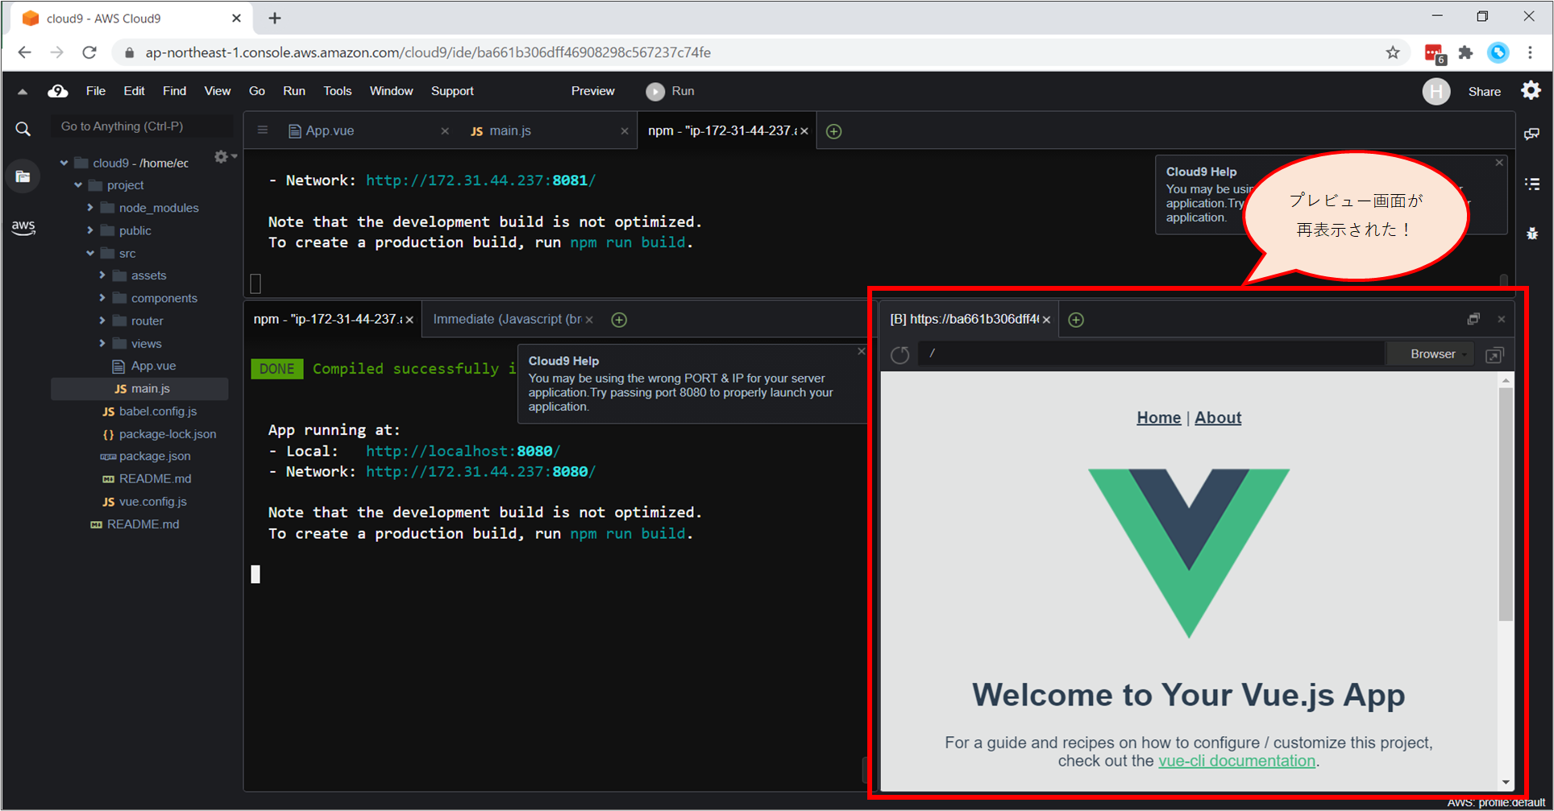The width and height of the screenshot is (1554, 811).
Task: Bookmark this page with star icon
Action: pyautogui.click(x=1393, y=53)
